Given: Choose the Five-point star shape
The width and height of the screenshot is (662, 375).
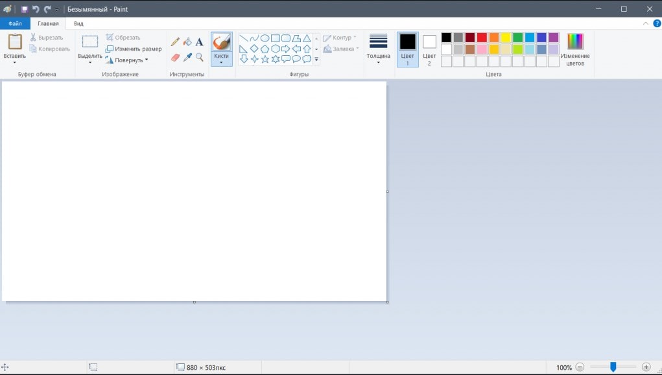Looking at the screenshot, I should 265,59.
